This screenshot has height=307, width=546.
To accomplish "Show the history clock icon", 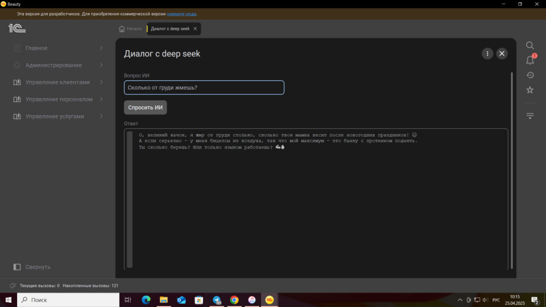I will point(530,75).
